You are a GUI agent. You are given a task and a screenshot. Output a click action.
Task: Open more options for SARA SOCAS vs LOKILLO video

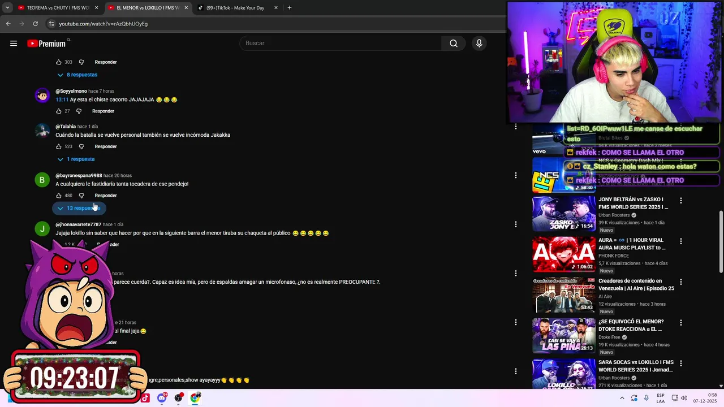(x=681, y=363)
